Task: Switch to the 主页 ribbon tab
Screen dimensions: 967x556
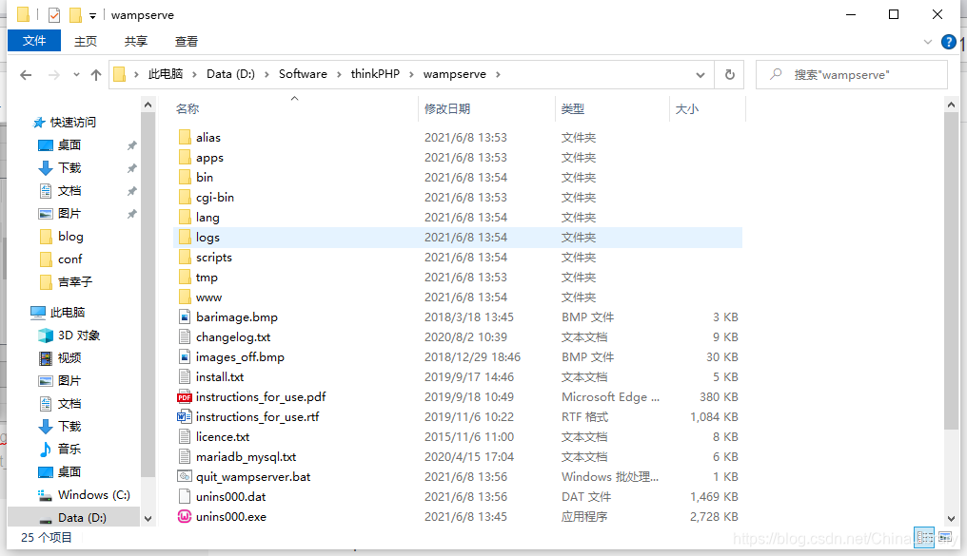Action: pyautogui.click(x=85, y=41)
